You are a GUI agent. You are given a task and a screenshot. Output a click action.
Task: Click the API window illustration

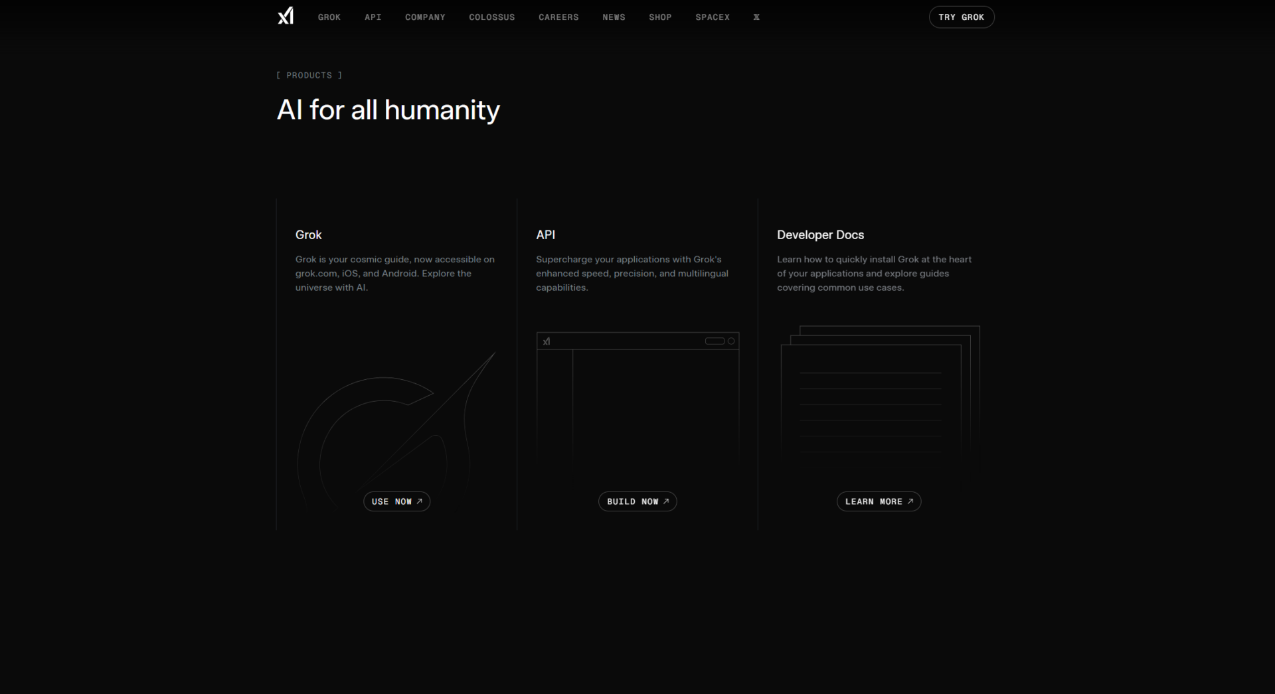point(637,398)
